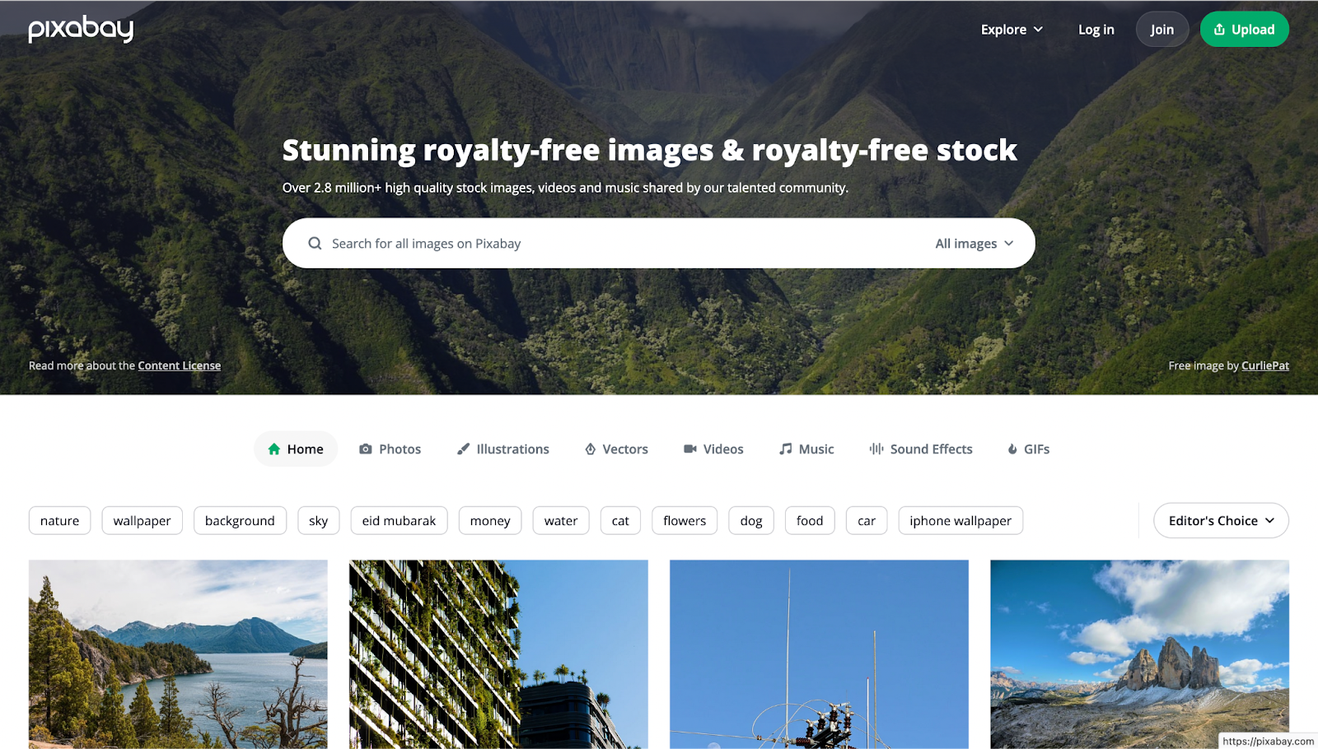This screenshot has width=1318, height=749.
Task: Click the Sound Effects waveform icon
Action: [x=876, y=449]
